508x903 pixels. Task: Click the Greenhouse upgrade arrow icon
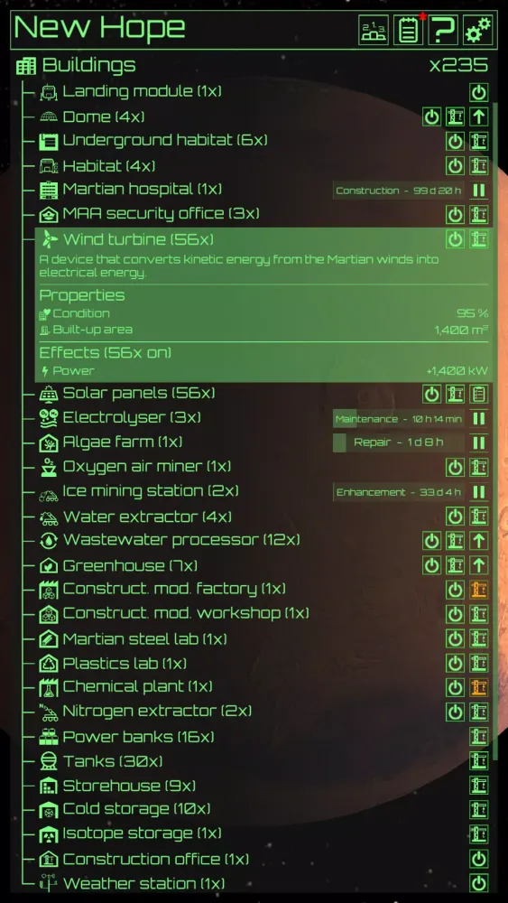[x=478, y=565]
